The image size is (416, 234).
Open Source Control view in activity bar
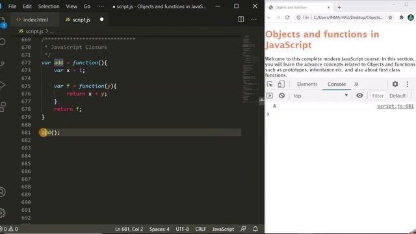tap(3, 64)
